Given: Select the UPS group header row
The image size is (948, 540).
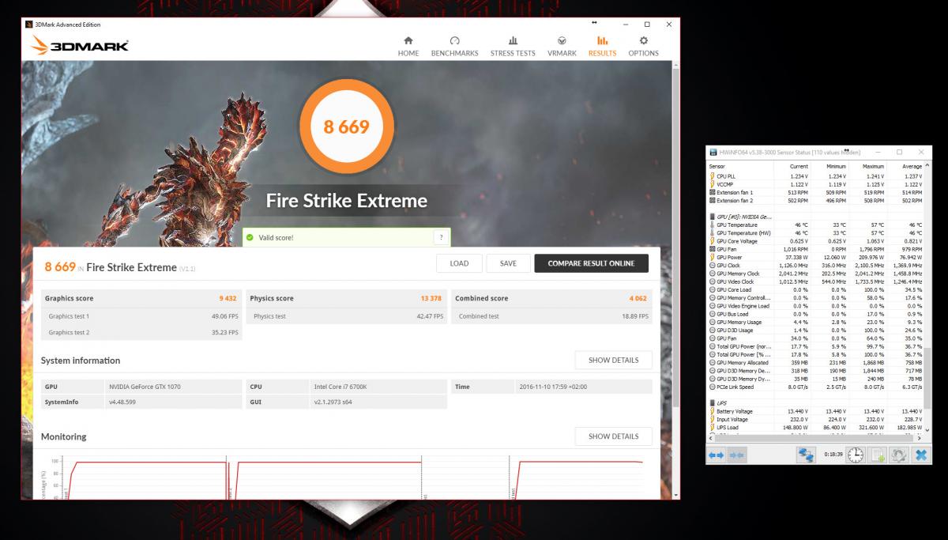Looking at the screenshot, I should [815, 403].
